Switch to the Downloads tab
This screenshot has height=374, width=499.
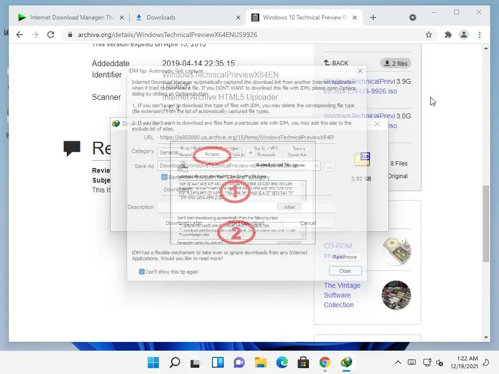188,18
